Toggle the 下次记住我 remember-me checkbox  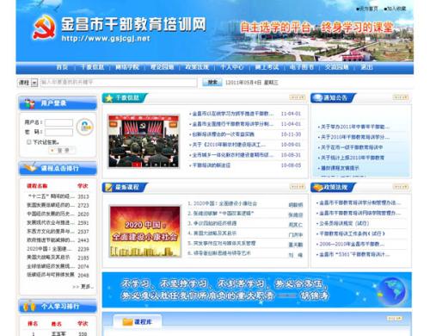click(28, 142)
